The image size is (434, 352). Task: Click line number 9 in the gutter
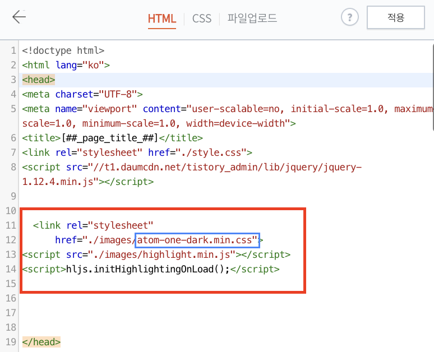[x=13, y=197]
